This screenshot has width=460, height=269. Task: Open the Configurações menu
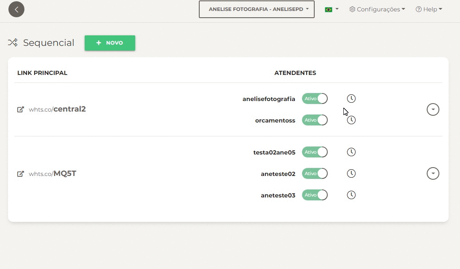point(377,9)
